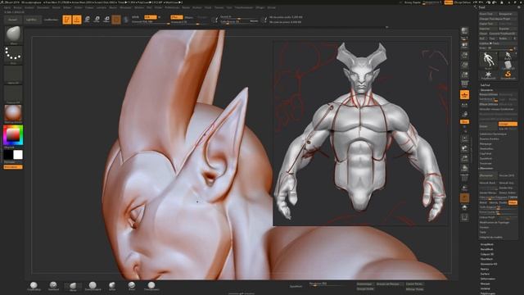Open the Zplugin menu
524x295 pixels.
(260, 7)
